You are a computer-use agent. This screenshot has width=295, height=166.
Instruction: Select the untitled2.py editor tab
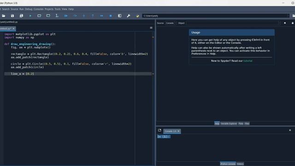coord(6,29)
